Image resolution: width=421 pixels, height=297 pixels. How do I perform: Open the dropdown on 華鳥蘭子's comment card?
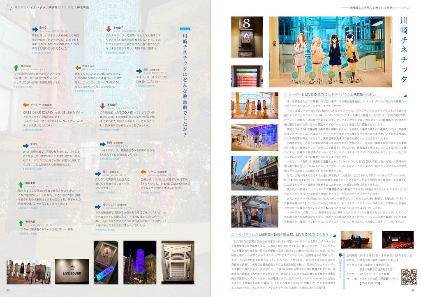tap(160, 27)
